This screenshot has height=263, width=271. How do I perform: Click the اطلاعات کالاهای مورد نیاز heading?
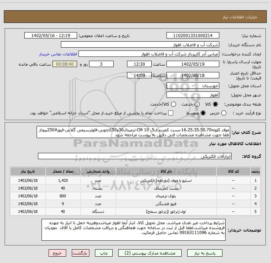click(235, 144)
